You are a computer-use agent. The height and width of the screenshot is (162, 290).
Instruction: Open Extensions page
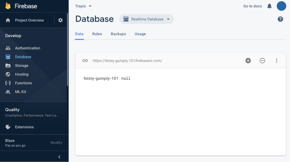[24, 127]
